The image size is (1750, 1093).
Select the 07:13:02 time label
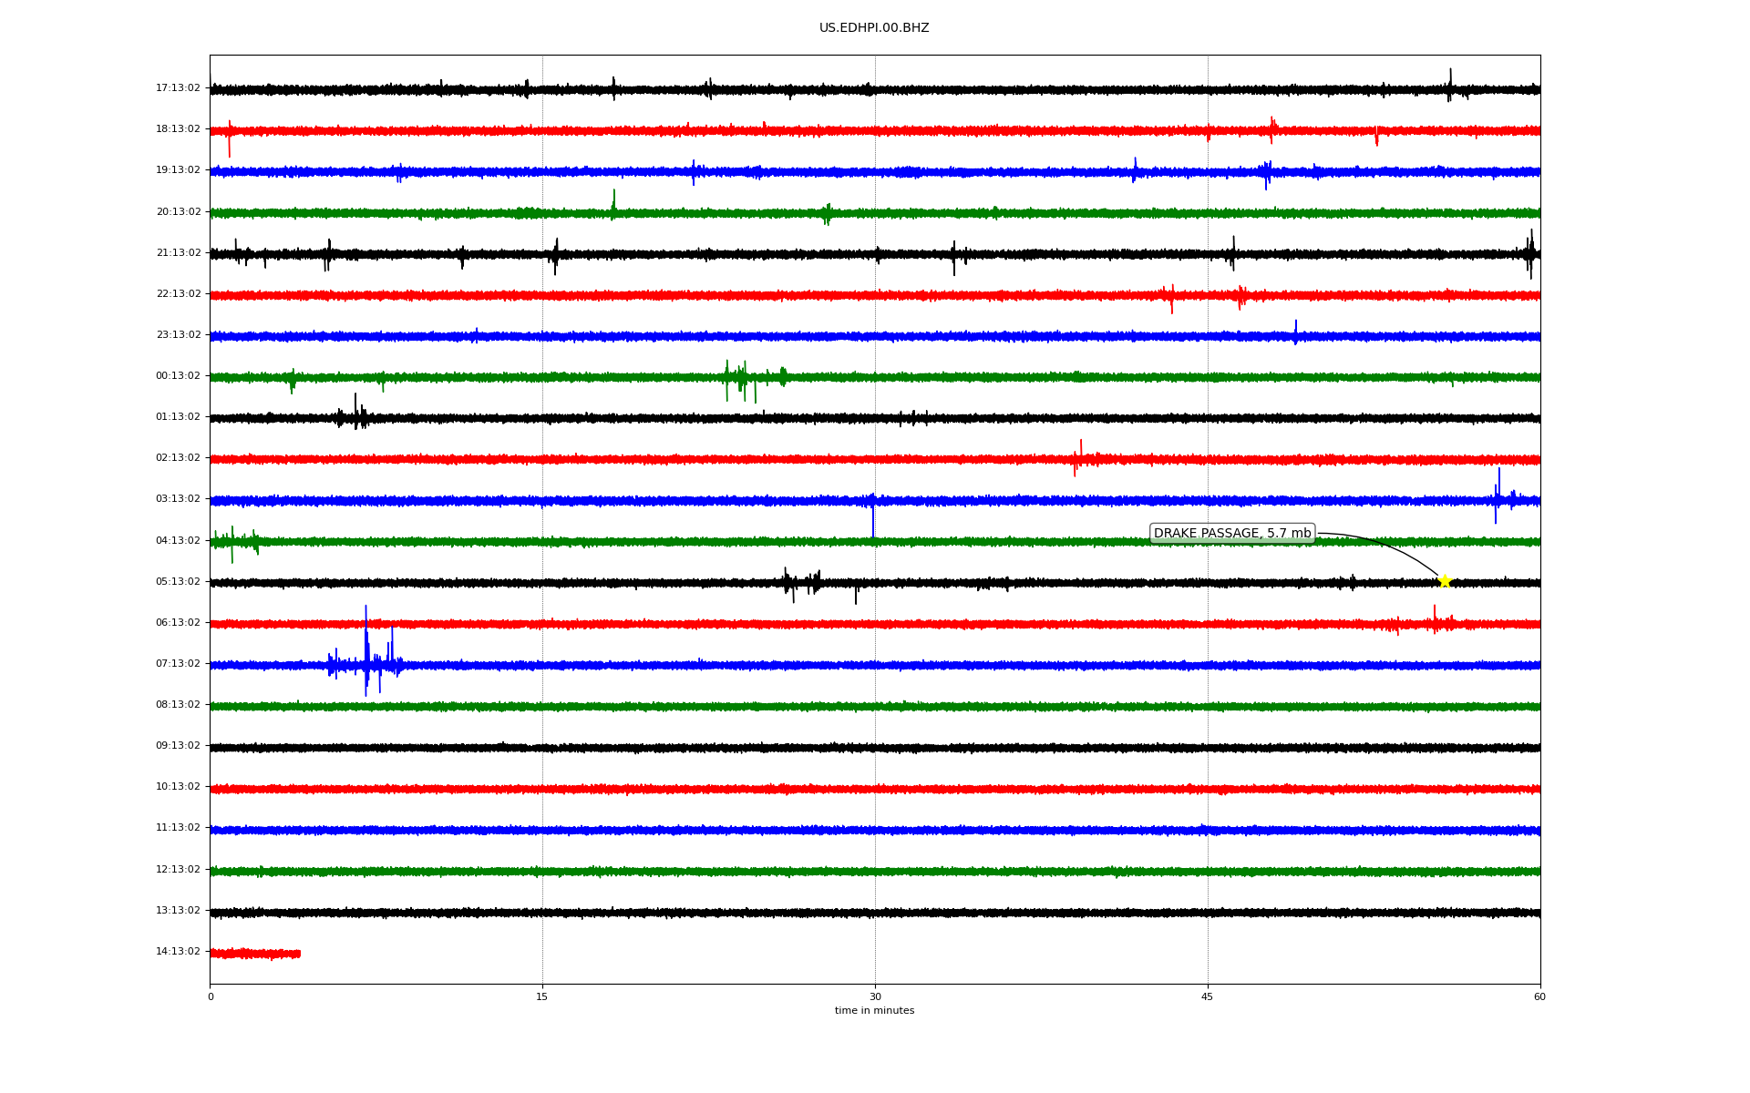click(x=178, y=664)
